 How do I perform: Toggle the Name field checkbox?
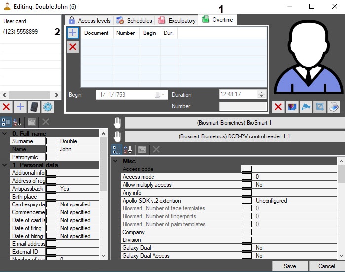click(51, 149)
